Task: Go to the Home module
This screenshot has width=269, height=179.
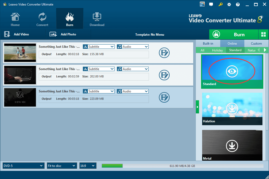Action: pos(15,19)
